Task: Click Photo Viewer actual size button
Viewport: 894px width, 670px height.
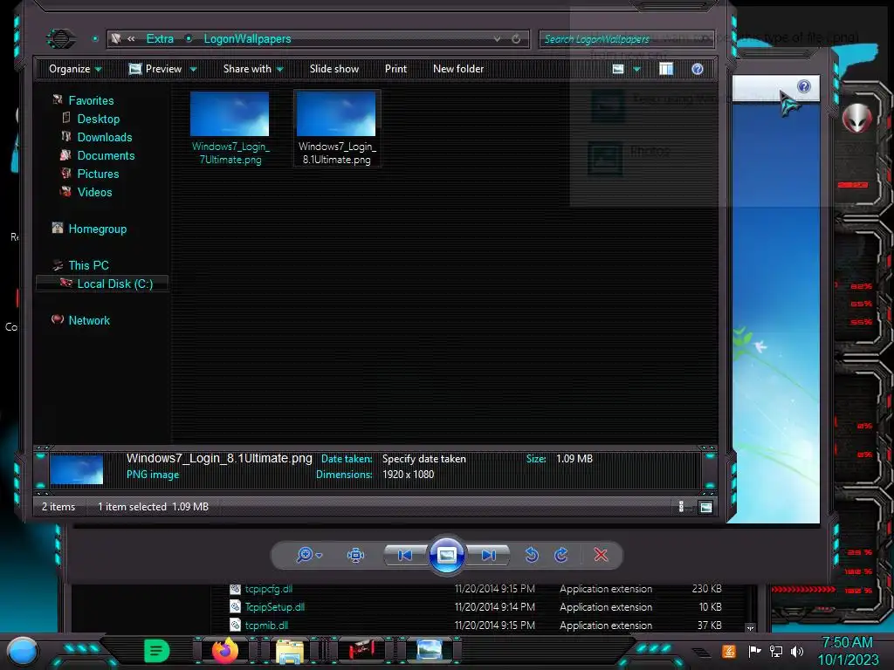Action: 356,555
